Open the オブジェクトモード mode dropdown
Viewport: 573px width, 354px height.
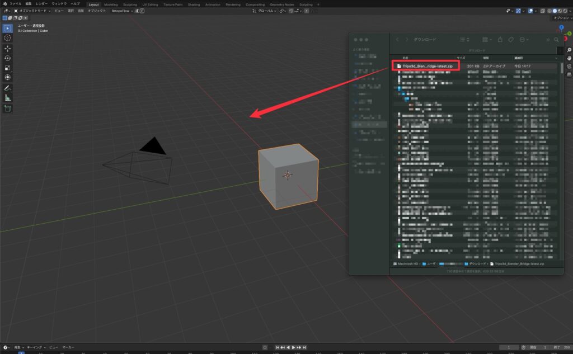pos(35,11)
